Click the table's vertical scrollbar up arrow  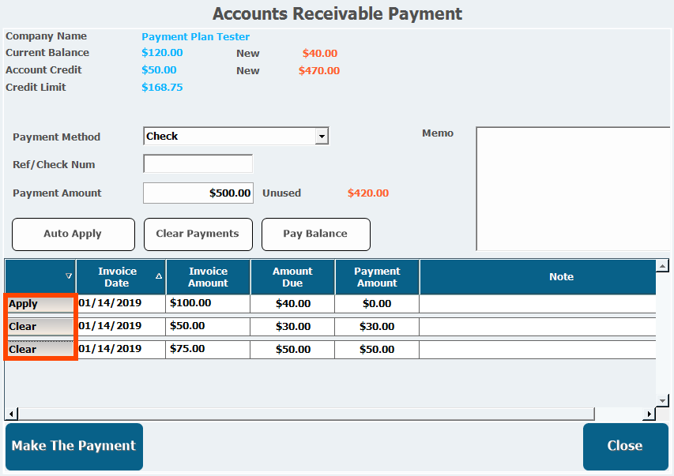[x=663, y=266]
